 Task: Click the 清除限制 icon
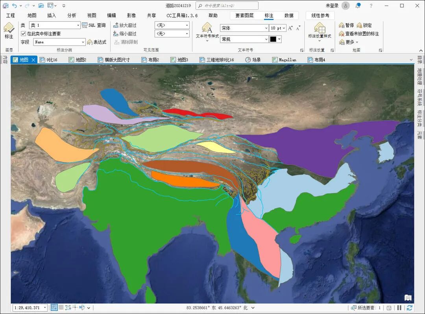[x=116, y=42]
